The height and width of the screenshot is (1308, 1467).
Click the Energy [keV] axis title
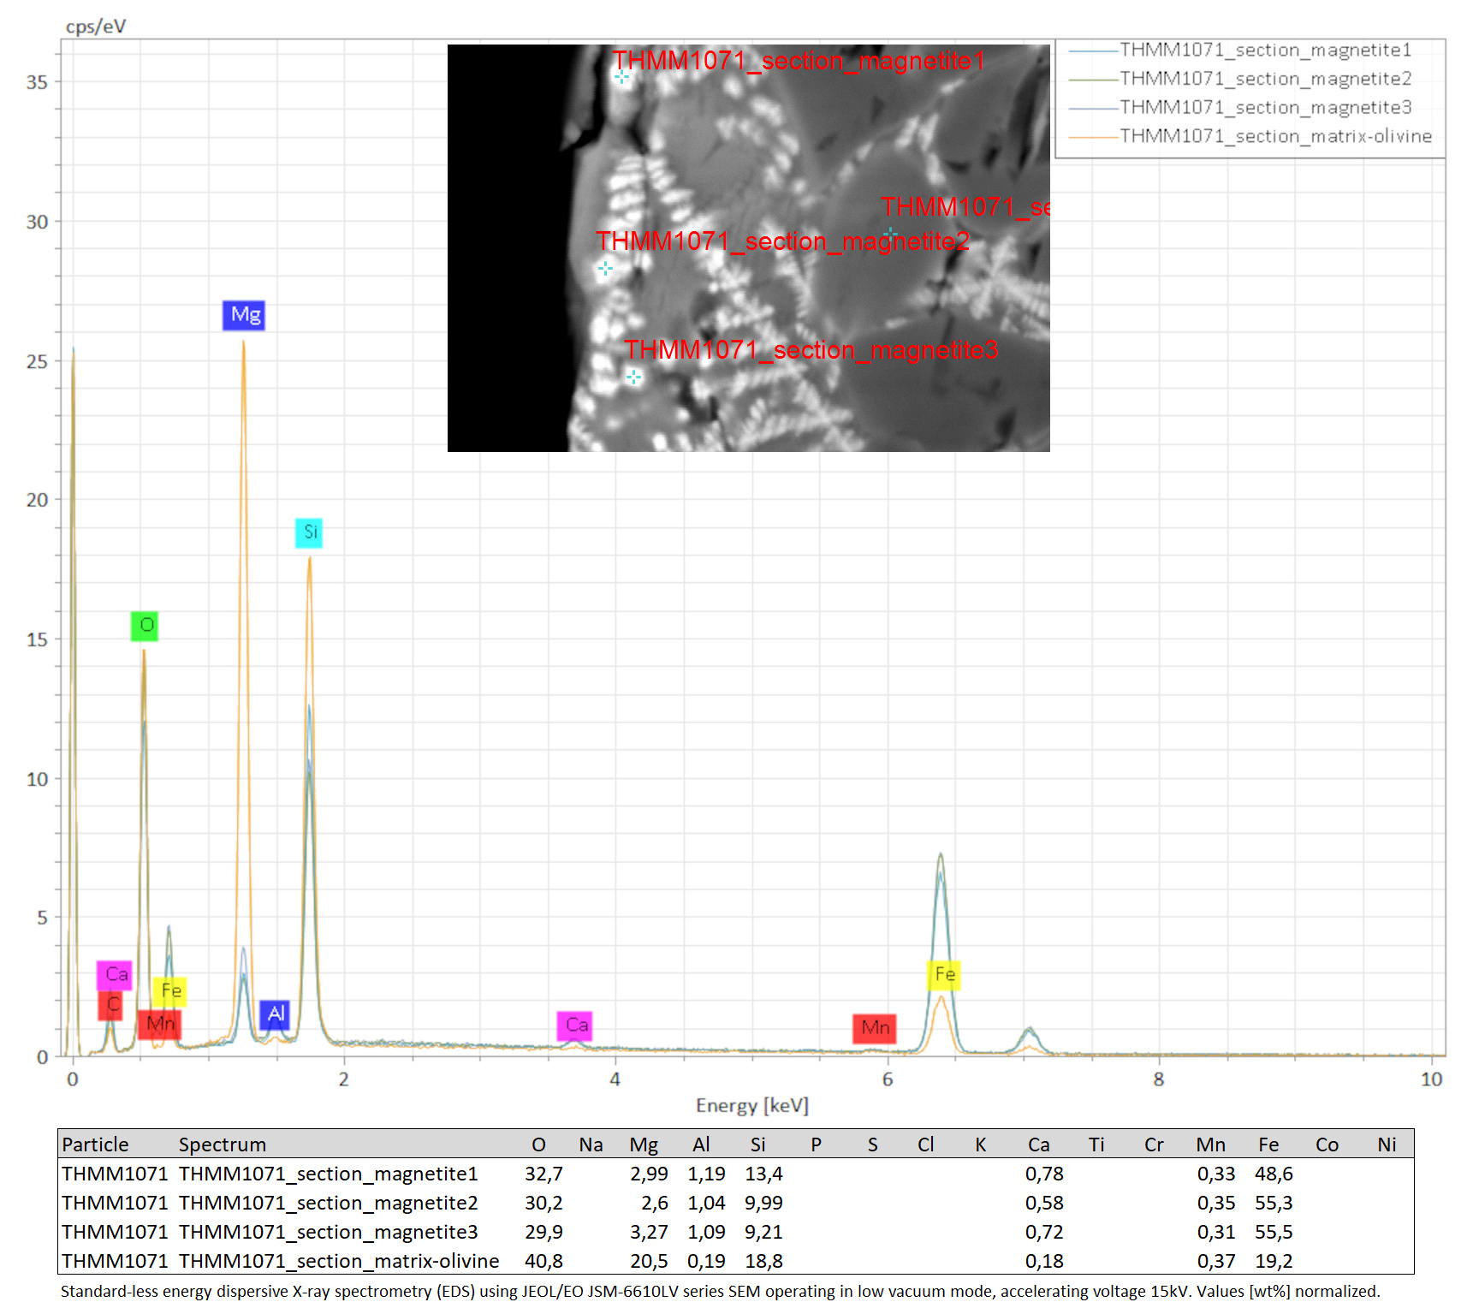[x=752, y=1106]
